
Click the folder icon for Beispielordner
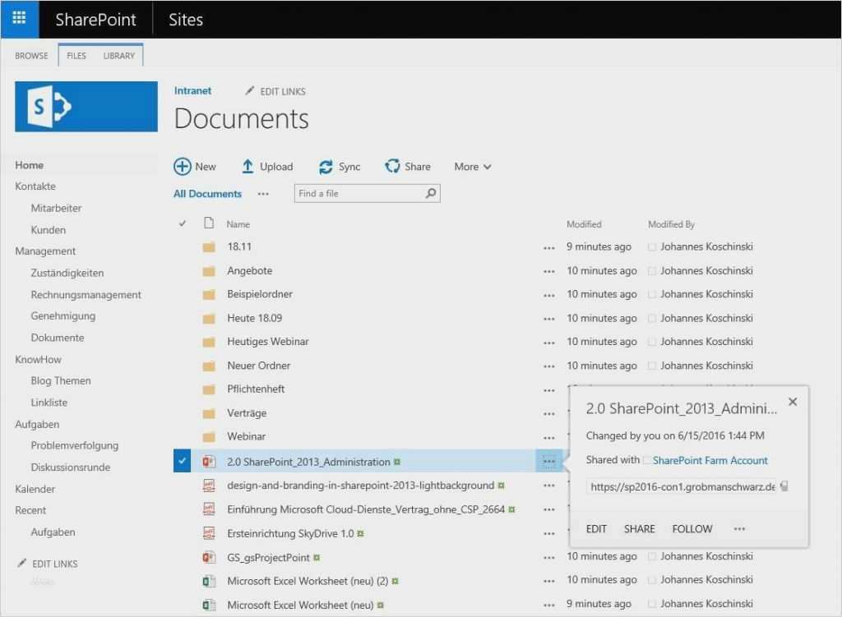(209, 295)
